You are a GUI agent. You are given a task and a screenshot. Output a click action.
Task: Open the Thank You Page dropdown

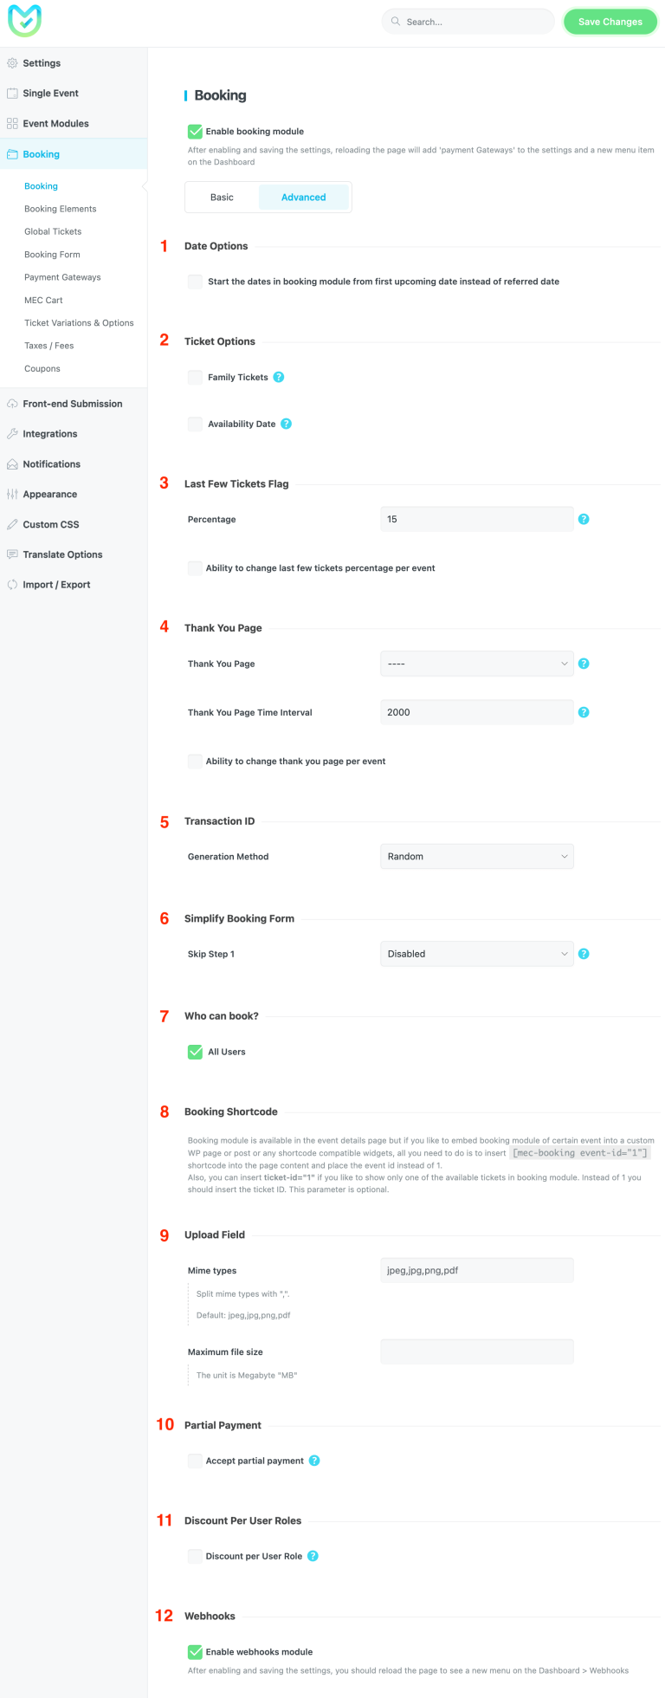476,663
